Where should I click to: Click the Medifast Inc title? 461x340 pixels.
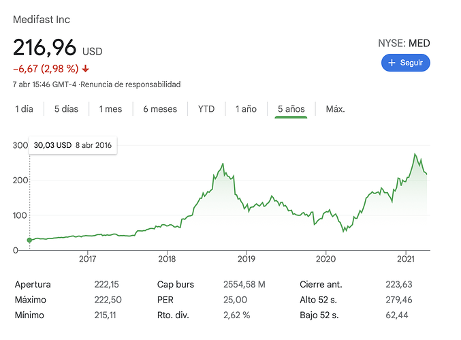(42, 19)
